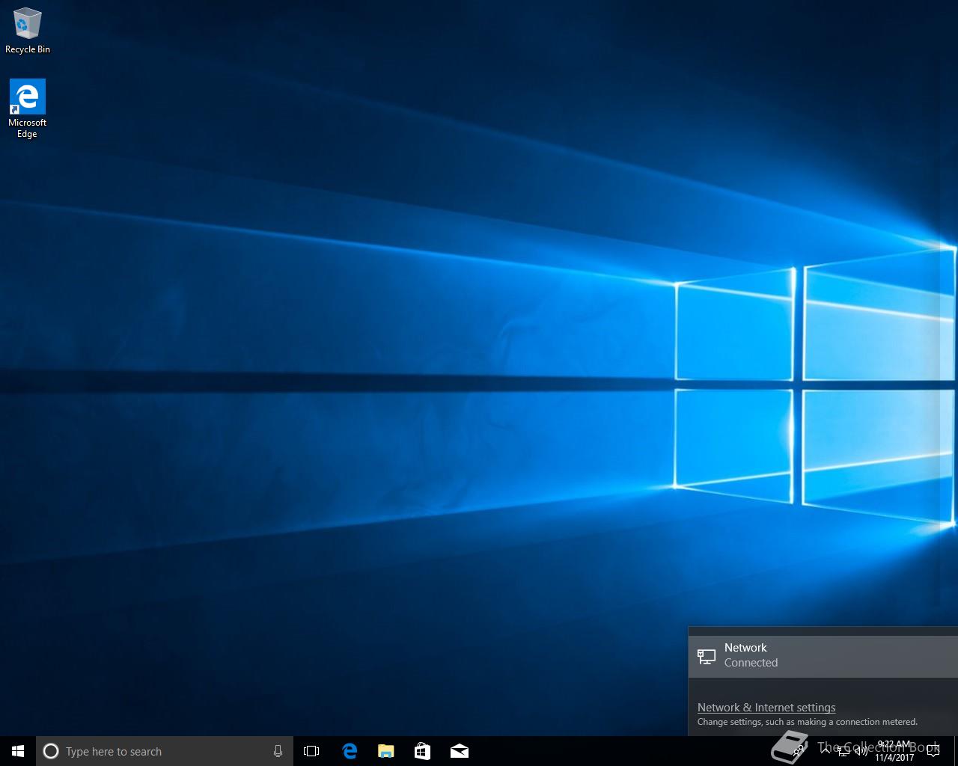Click the Show desktop sliver at taskbar end
Screen dimensions: 958x766
[956, 751]
